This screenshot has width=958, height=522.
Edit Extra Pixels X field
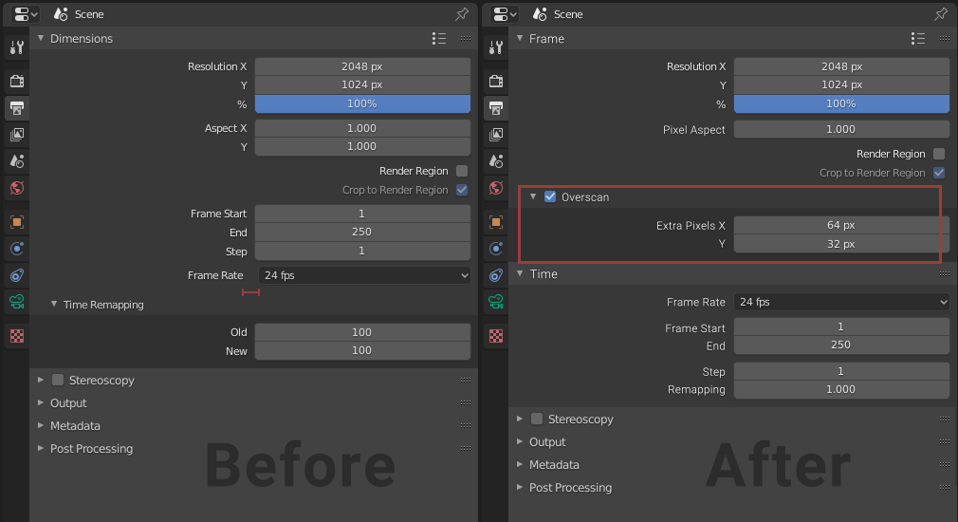pyautogui.click(x=841, y=225)
